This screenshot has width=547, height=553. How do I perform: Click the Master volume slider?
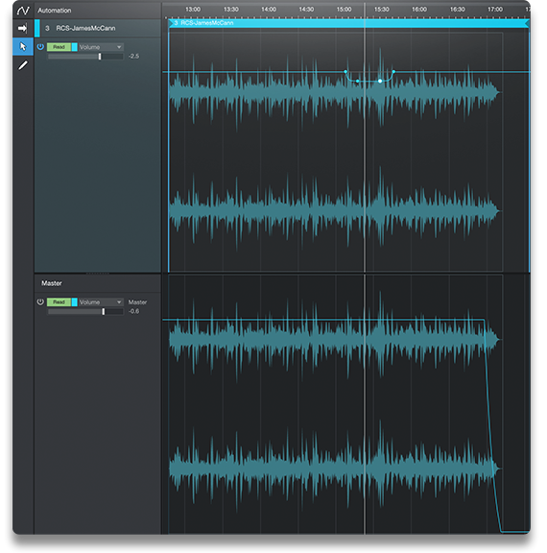85,311
